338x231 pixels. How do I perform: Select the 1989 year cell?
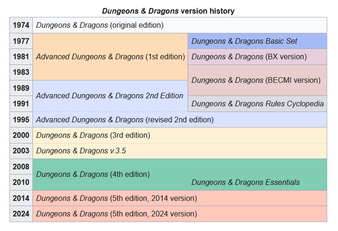[21, 88]
